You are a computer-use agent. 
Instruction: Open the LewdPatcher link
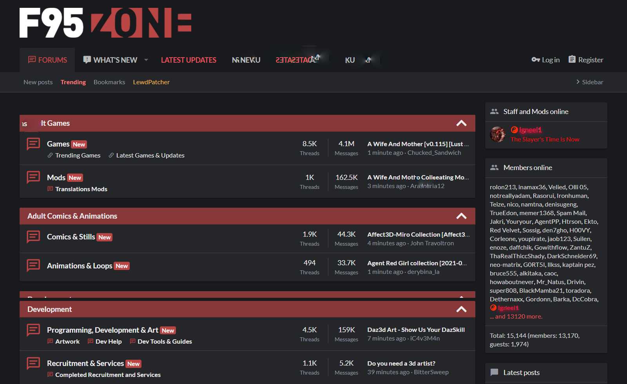[x=151, y=82]
